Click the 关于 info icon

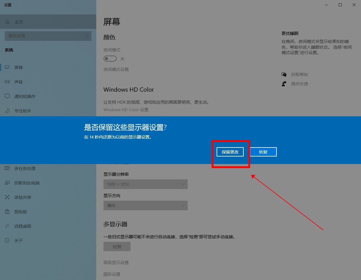click(x=8, y=241)
